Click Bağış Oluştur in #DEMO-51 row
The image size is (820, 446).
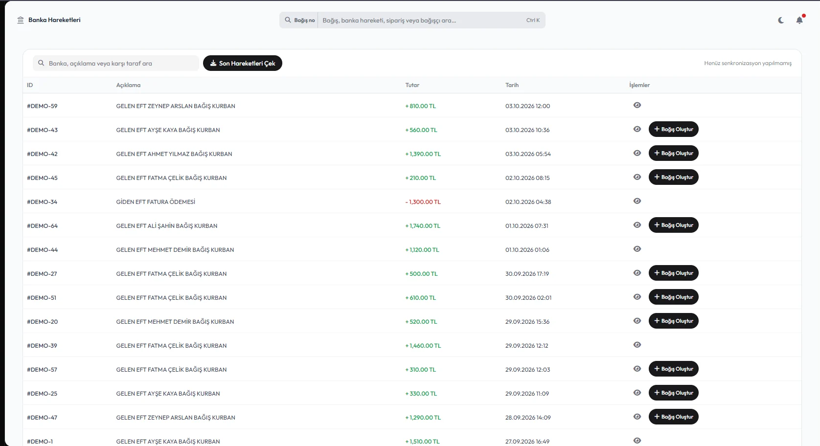coord(674,297)
